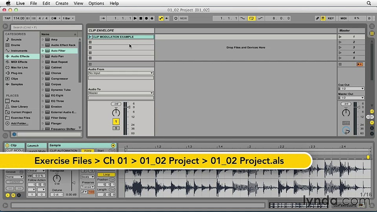
Task: Open Exercise Files folder
Action: [x=21, y=118]
